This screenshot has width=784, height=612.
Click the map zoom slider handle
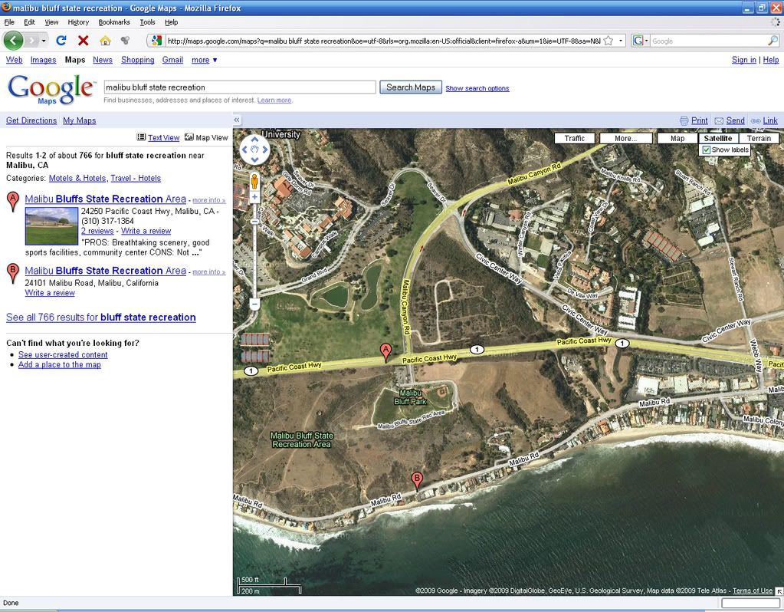pyautogui.click(x=254, y=221)
